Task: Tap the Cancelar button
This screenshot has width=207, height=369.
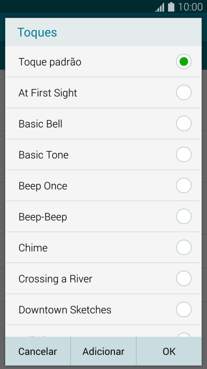Action: click(x=38, y=352)
